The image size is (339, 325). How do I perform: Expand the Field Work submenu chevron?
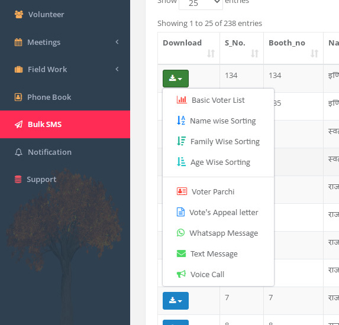tap(117, 69)
